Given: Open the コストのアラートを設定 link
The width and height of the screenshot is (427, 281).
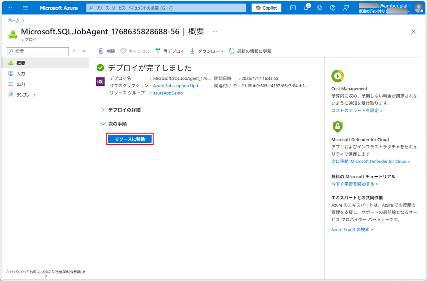Looking at the screenshot, I should 356,111.
